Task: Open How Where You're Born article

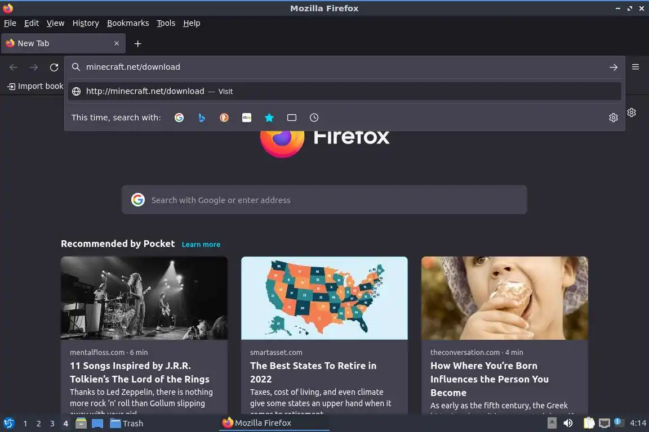Action: pyautogui.click(x=489, y=379)
